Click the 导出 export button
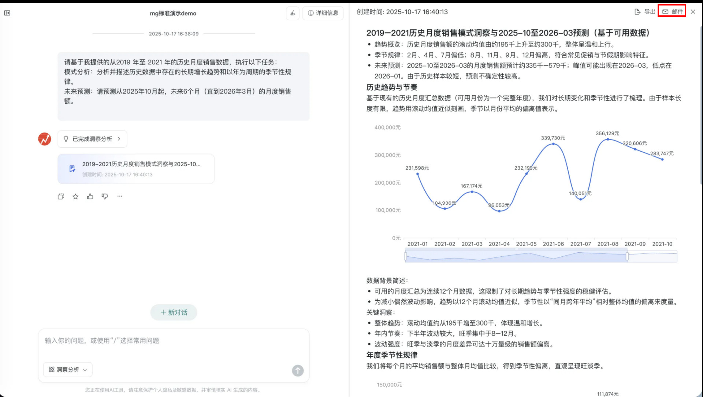The image size is (703, 397). tap(645, 12)
